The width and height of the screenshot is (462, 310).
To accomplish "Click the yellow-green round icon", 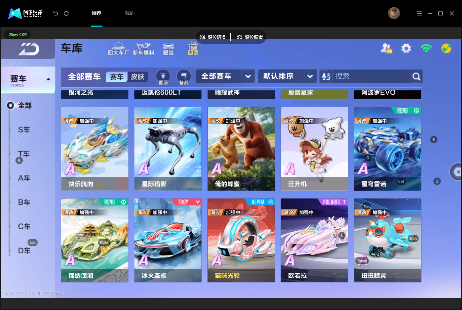I will (x=446, y=48).
